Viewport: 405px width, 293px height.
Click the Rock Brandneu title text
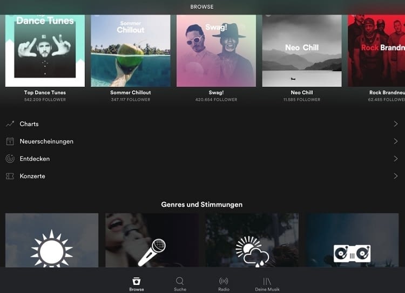coord(387,93)
